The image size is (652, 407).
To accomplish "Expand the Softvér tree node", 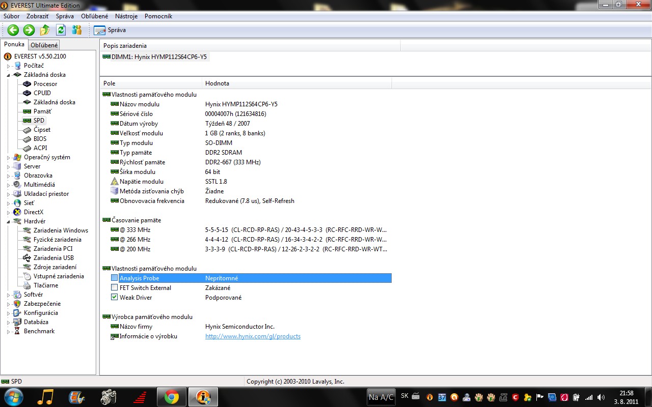I will click(x=9, y=295).
